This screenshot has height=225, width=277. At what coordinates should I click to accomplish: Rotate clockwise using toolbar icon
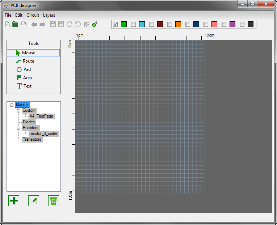(x=70, y=24)
